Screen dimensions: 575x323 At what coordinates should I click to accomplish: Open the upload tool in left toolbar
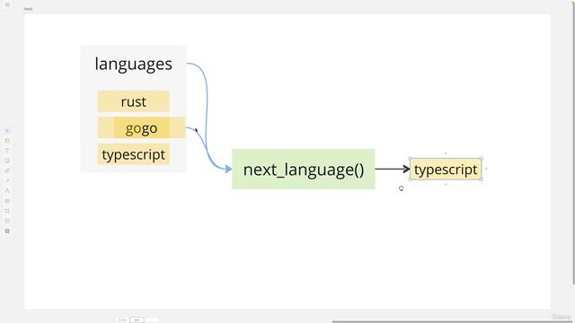pyautogui.click(x=7, y=221)
